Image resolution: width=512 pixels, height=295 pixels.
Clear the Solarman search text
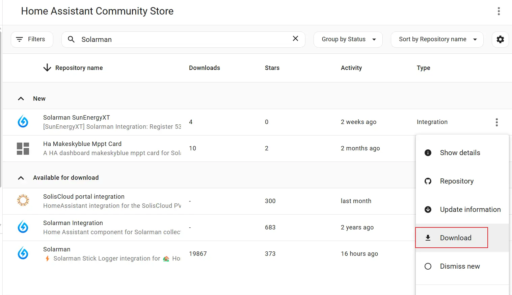pos(295,39)
